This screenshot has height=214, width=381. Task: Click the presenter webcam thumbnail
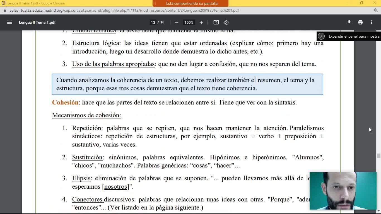click(343, 191)
